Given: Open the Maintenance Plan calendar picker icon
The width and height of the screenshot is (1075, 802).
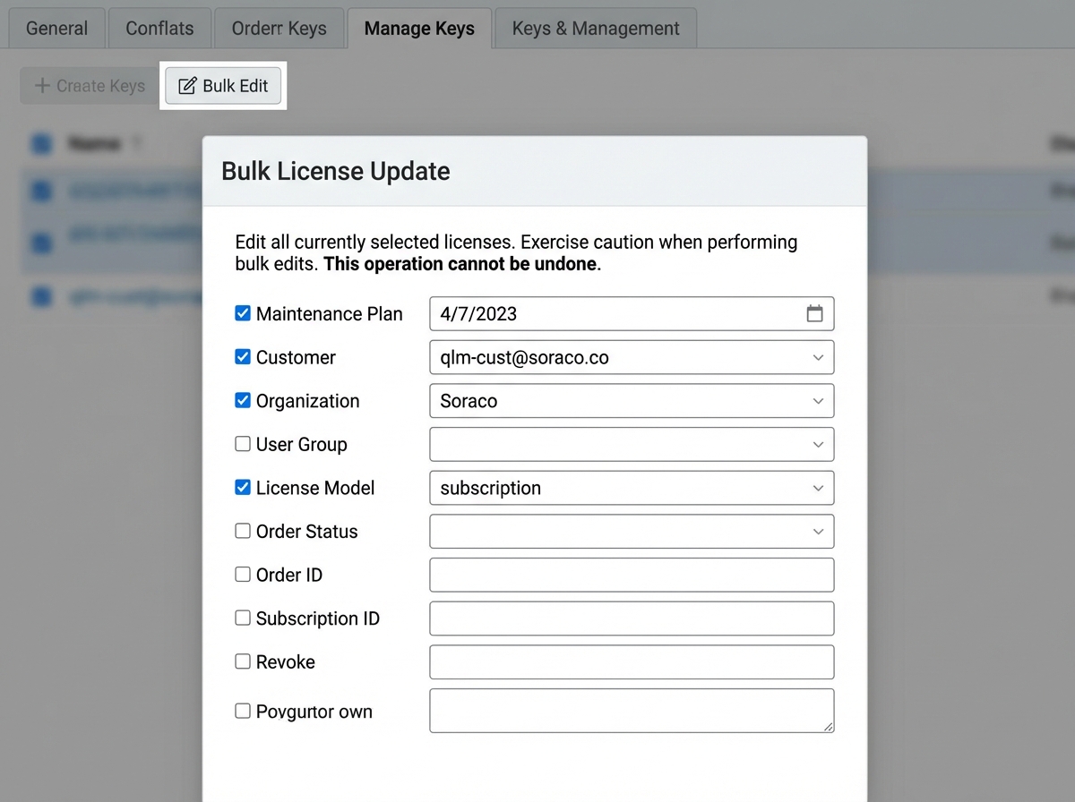Looking at the screenshot, I should [814, 314].
